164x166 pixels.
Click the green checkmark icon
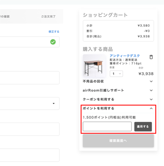pyautogui.click(x=53, y=42)
